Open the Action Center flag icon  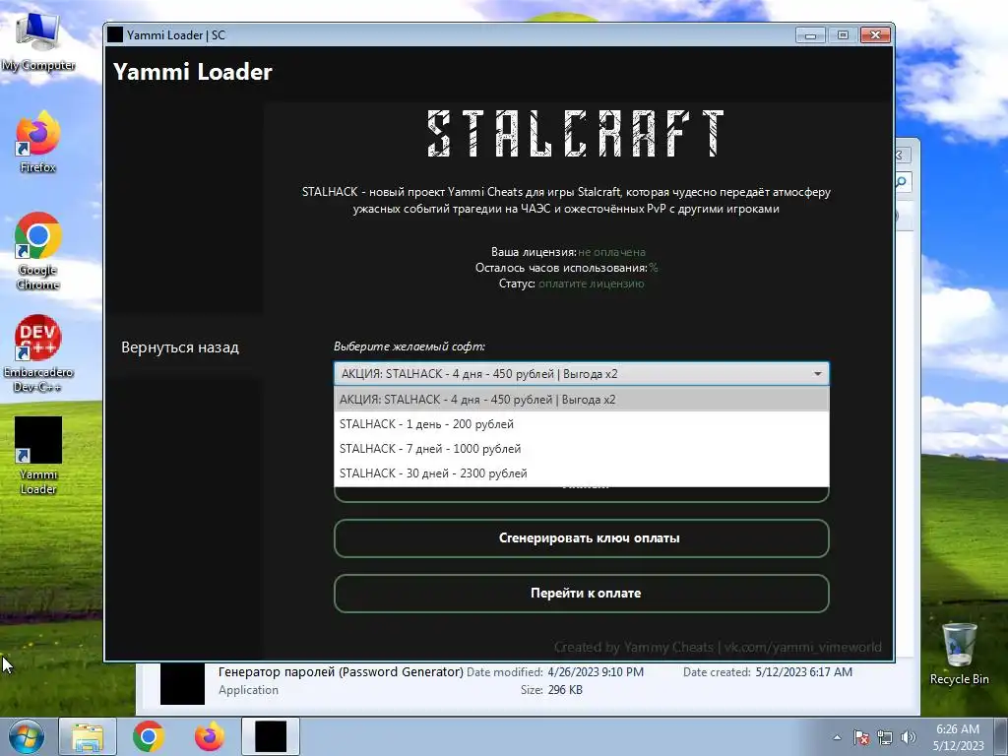pos(861,737)
